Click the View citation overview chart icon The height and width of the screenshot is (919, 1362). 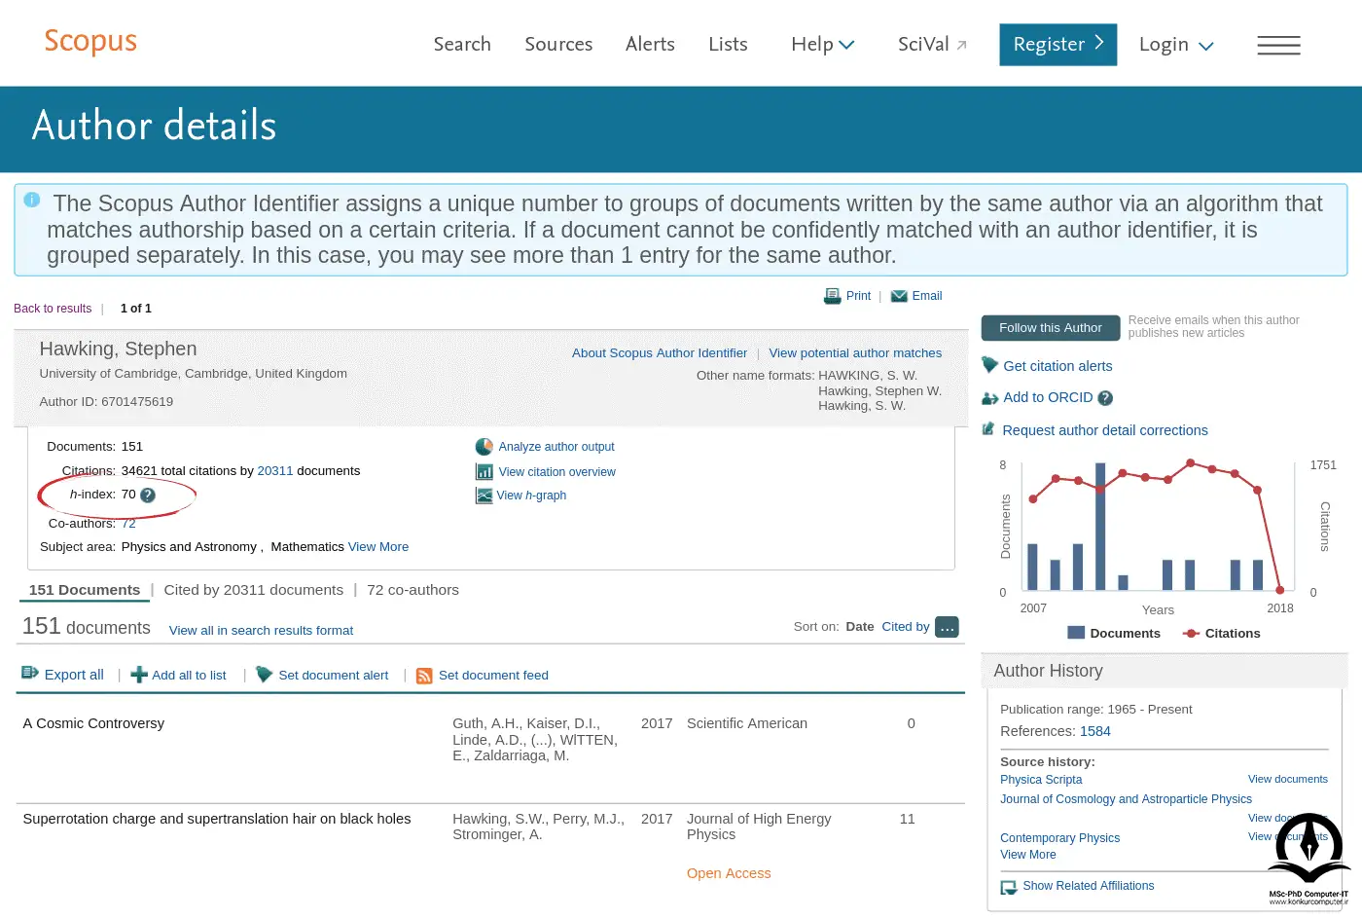point(484,471)
